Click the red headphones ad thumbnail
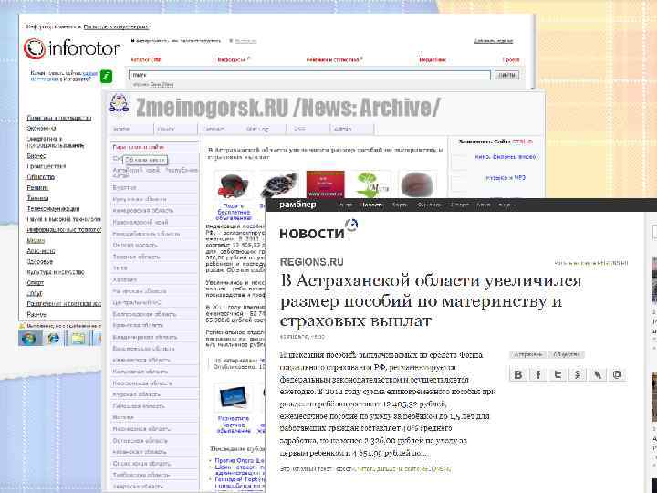Viewport: 657px width, 493px height. 233,186
